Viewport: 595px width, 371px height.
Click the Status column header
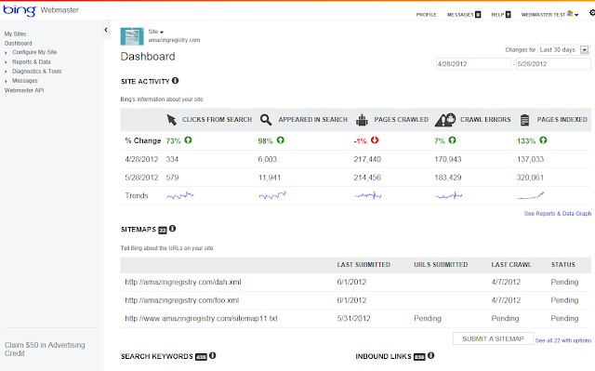click(x=563, y=265)
